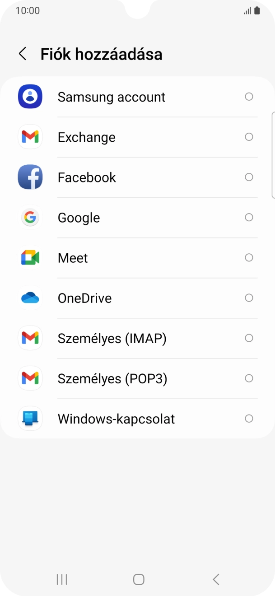Tap the home button
275x596 pixels.
[x=138, y=579]
